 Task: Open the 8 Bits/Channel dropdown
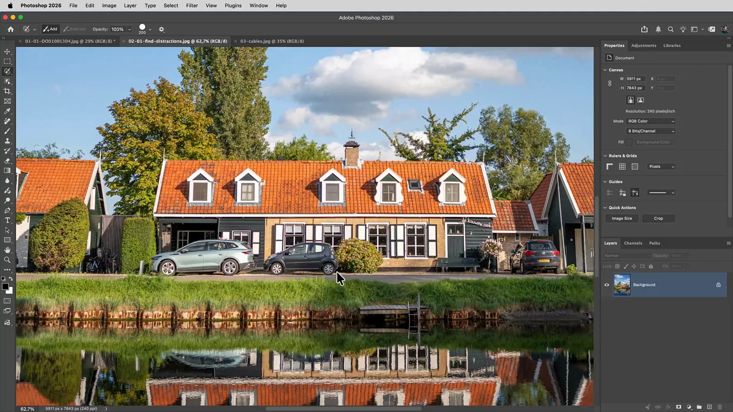651,131
